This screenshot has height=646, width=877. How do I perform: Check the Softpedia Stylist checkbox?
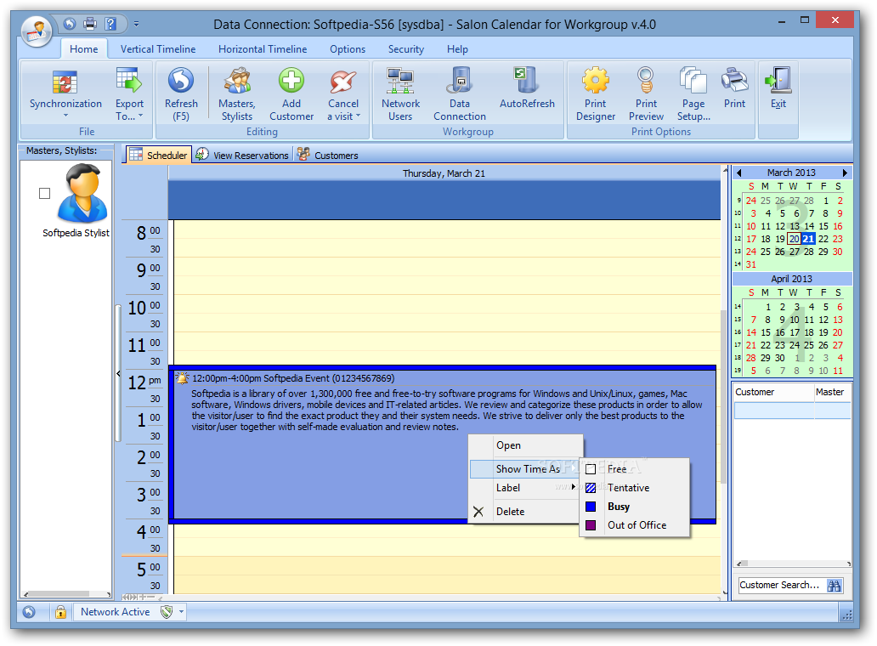pos(45,194)
